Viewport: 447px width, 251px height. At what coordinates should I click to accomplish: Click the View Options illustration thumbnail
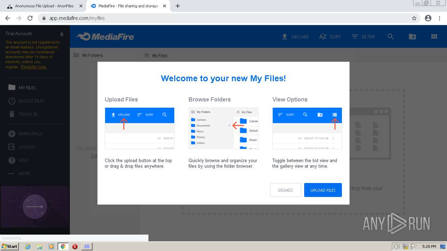[x=307, y=128]
